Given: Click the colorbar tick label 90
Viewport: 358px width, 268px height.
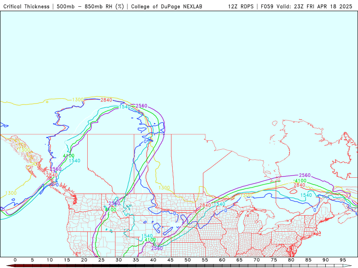Looking at the screenshot, I should (326, 260).
